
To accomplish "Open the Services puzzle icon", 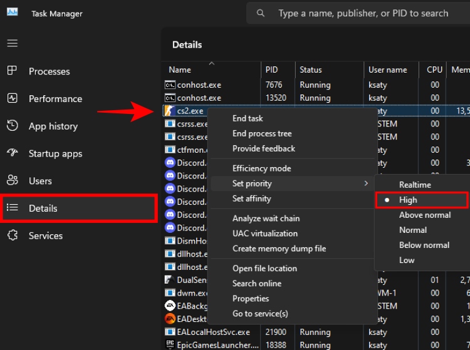I will point(13,235).
